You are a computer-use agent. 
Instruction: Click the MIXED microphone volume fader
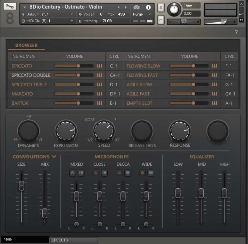(x=77, y=196)
